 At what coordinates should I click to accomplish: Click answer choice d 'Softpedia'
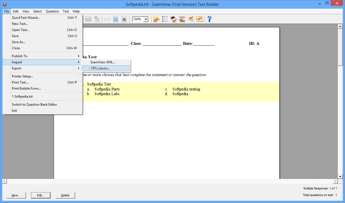(180, 94)
